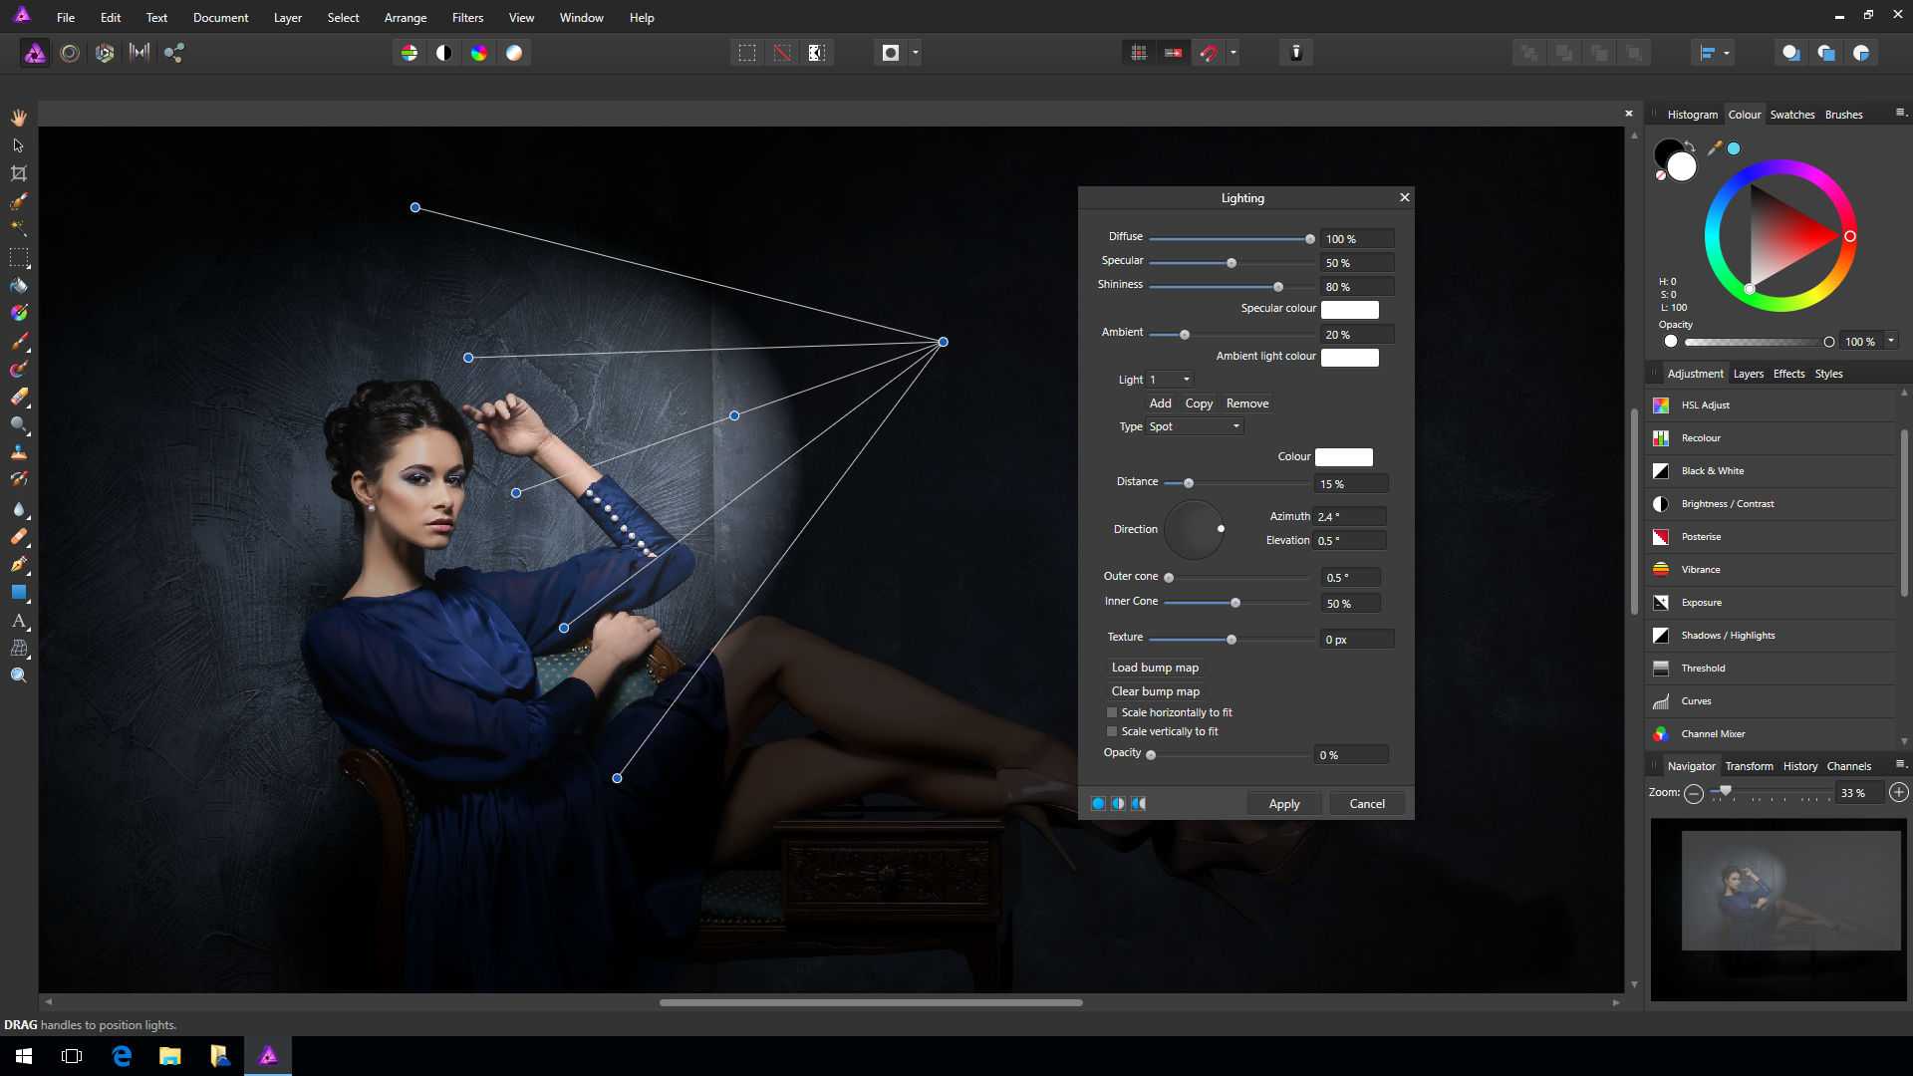Screen dimensions: 1913x1076
Task: Click the Exposure adjustment icon
Action: coord(1661,602)
